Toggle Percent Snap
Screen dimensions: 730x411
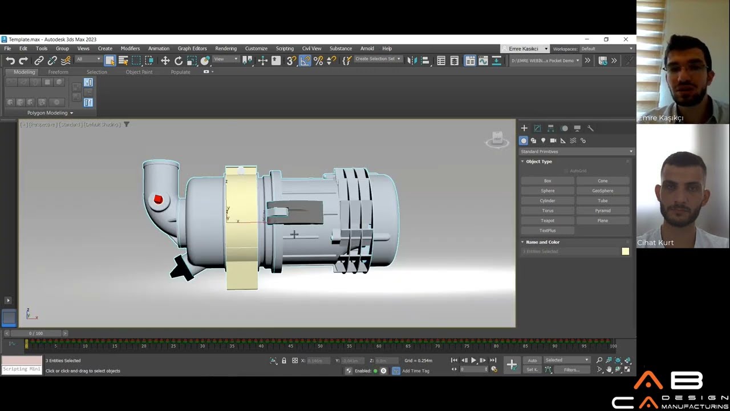[x=318, y=61]
